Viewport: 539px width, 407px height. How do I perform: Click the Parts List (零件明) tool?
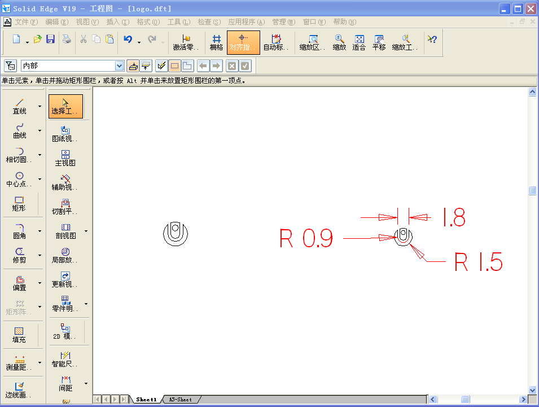65,304
